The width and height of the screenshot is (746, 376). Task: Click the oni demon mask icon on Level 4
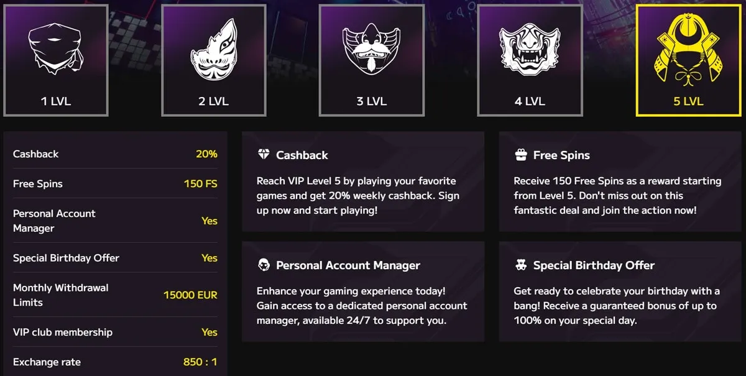530,47
